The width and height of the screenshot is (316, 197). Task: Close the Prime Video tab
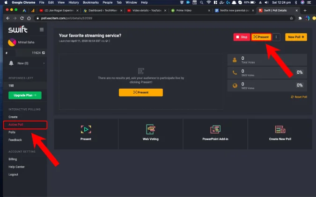click(x=209, y=10)
